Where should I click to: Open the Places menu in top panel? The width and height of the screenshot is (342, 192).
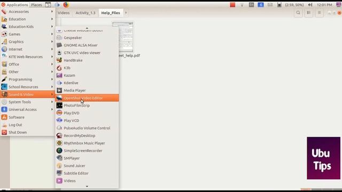tap(36, 5)
